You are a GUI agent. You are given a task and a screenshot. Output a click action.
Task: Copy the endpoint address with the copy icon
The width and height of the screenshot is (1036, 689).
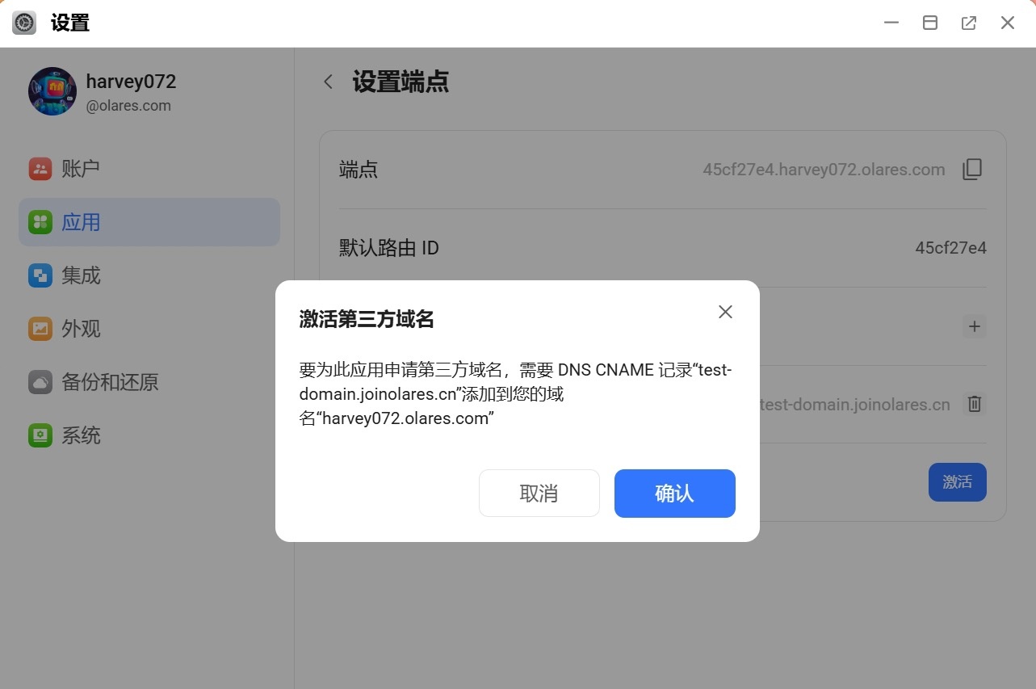tap(973, 169)
